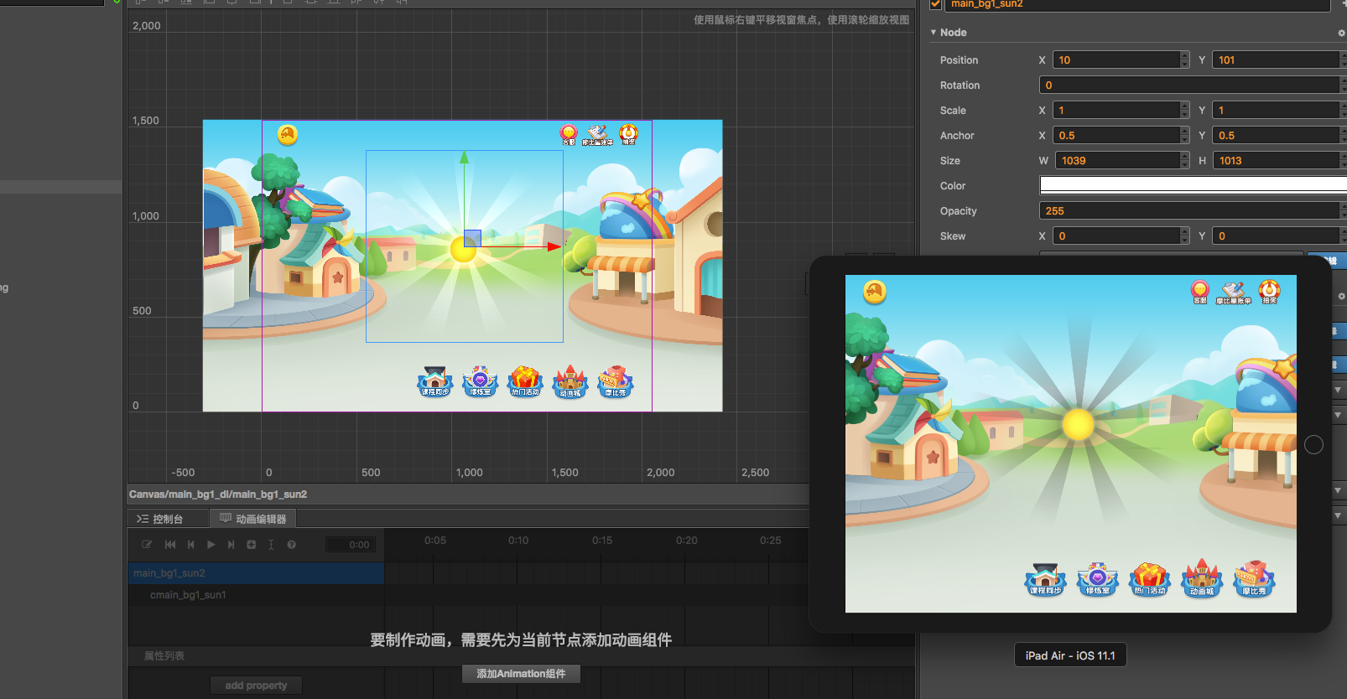This screenshot has width=1347, height=699.
Task: Step to the next frame
Action: click(231, 545)
